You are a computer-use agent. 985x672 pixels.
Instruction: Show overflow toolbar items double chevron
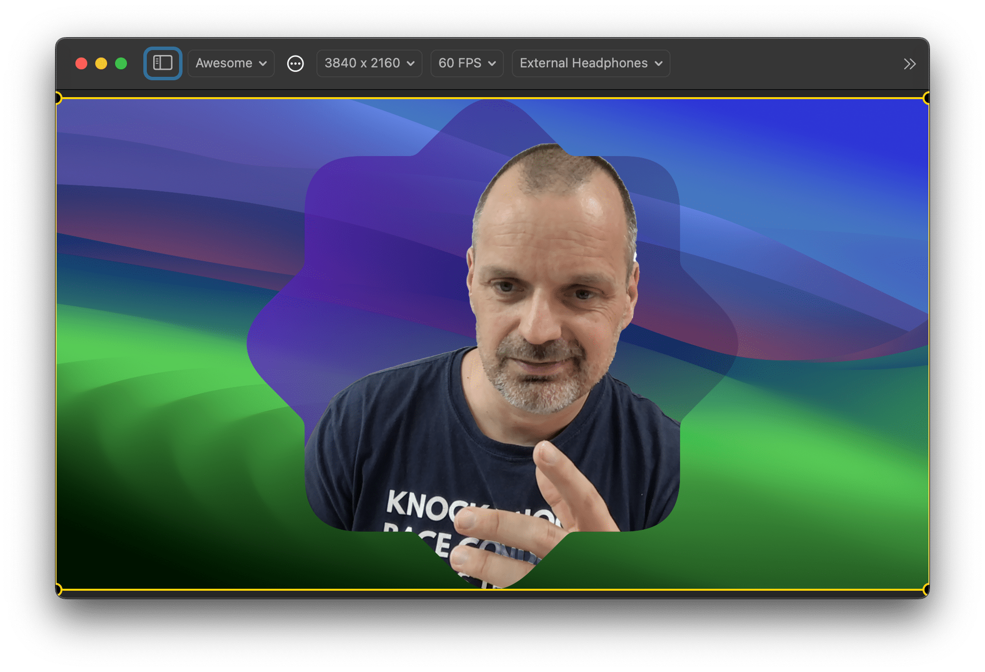[909, 64]
